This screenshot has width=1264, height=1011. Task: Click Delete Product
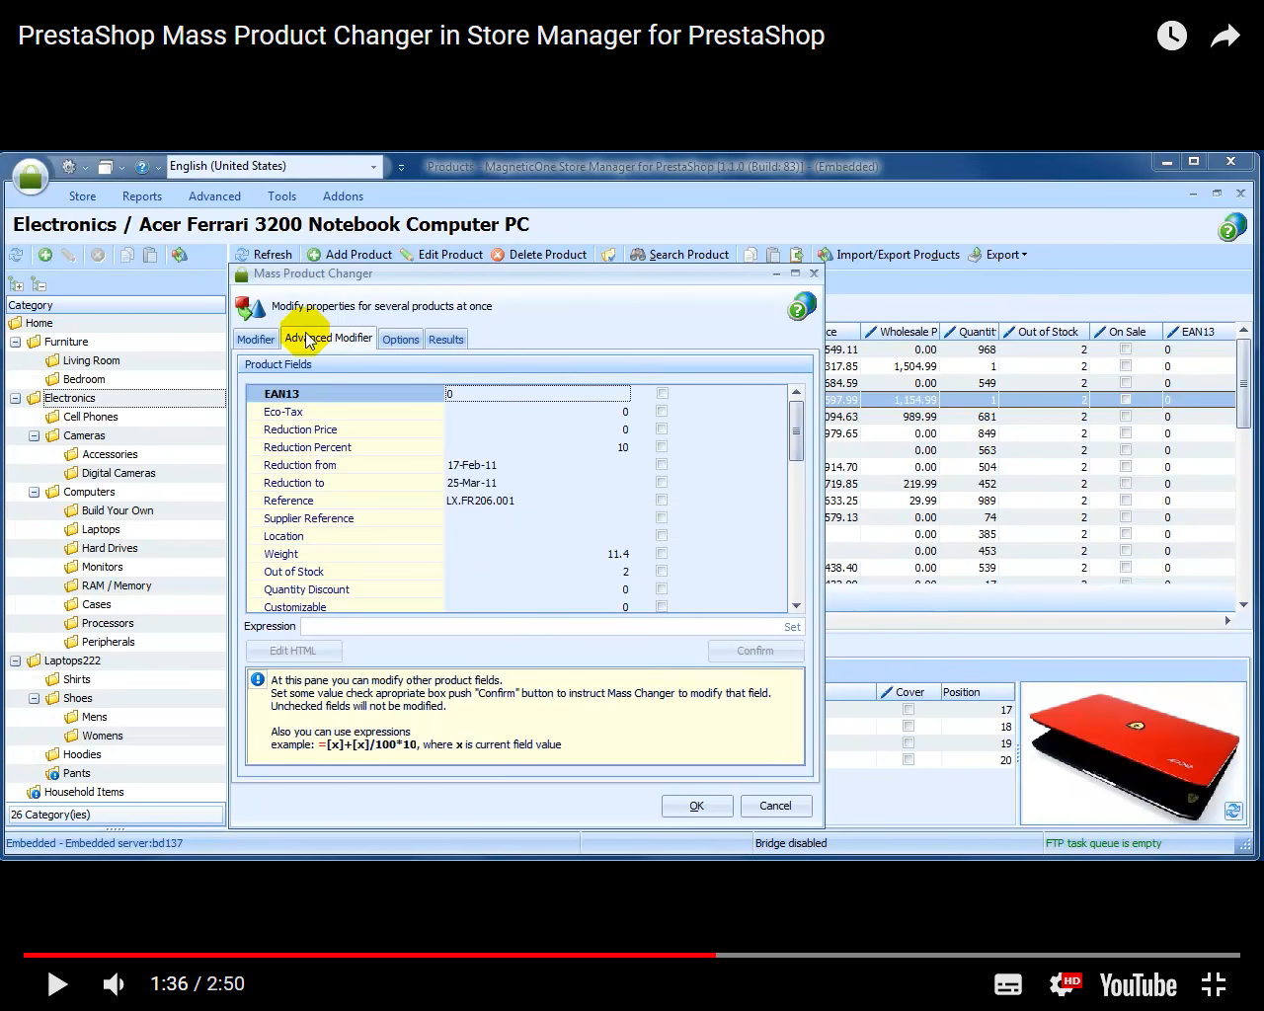[539, 255]
